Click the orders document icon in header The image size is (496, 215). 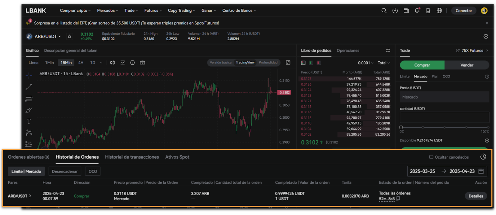[428, 11]
